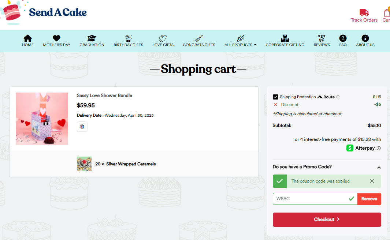Remove the WSAC promo code

pos(369,199)
